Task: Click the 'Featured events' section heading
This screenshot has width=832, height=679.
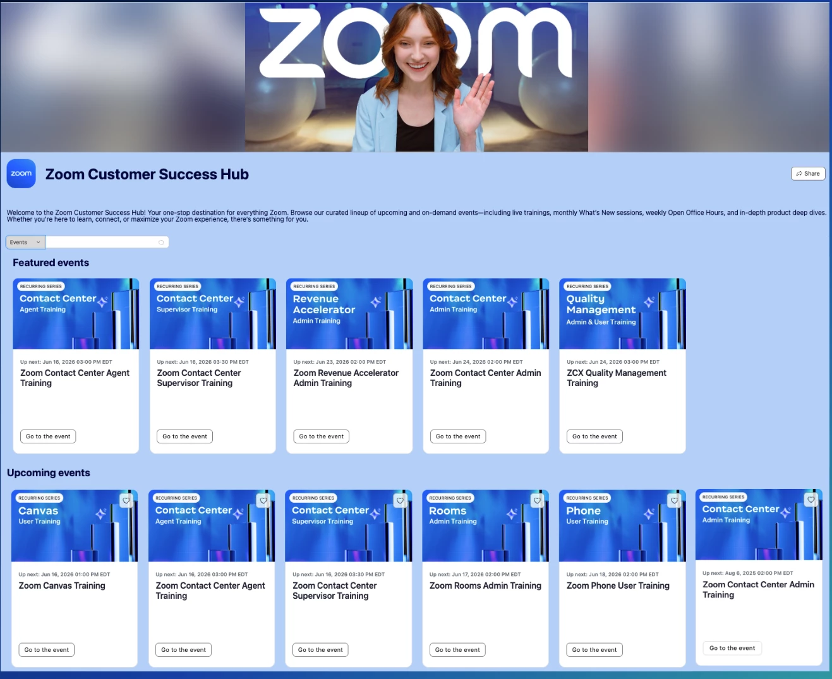Action: pos(51,263)
